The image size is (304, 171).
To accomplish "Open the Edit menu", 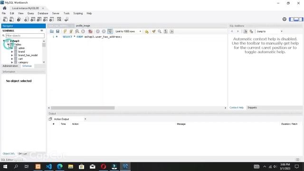I will click(x=12, y=13).
